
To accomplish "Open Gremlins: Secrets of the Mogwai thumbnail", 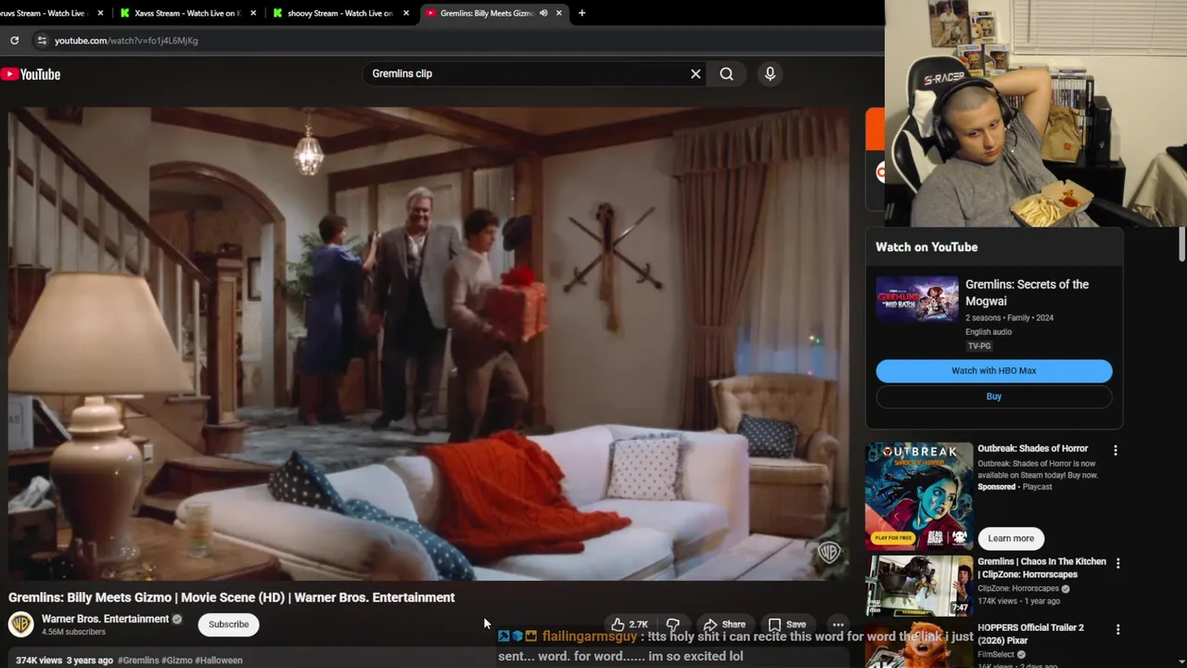I will 917,299.
